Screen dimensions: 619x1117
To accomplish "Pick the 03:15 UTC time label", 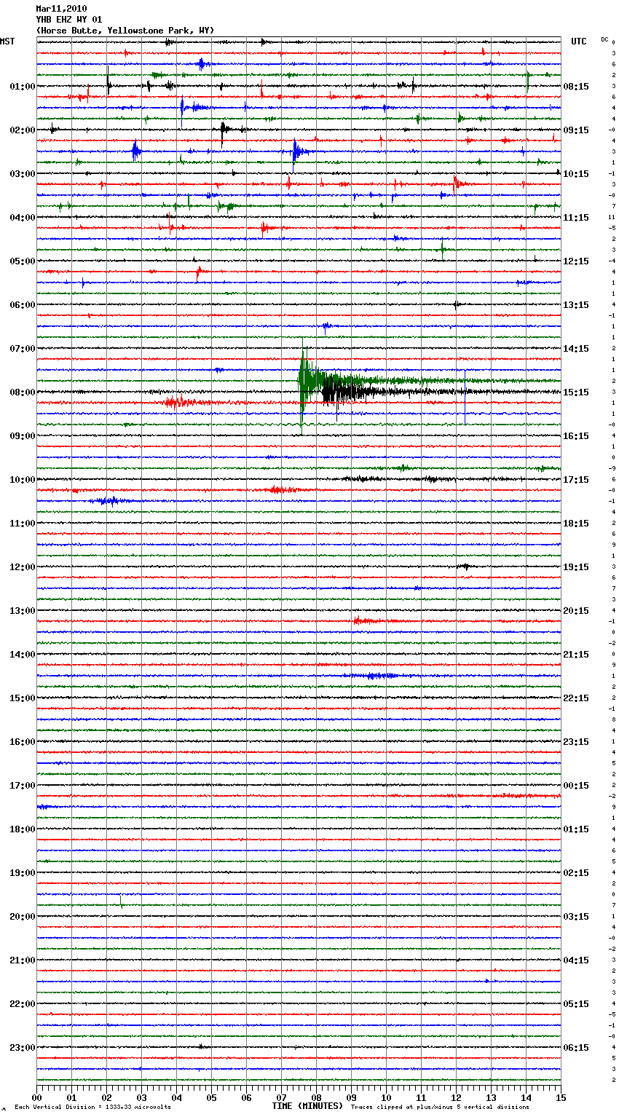I will click(576, 917).
